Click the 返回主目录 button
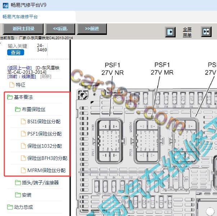Viewport: 217px width, 216px height. (x=23, y=29)
